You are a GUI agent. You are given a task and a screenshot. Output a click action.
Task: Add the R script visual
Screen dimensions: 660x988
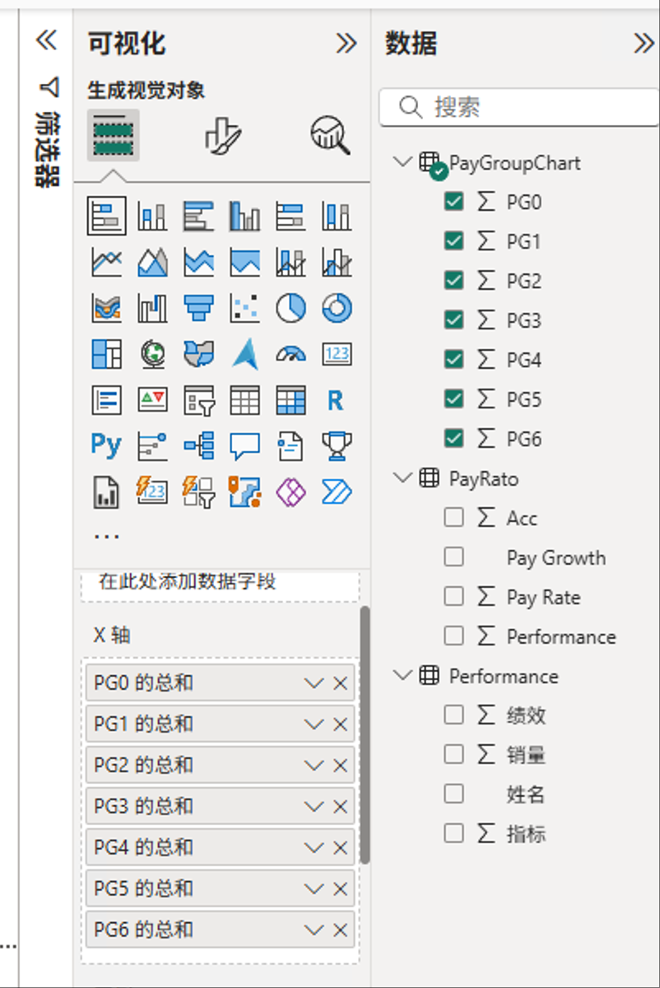pyautogui.click(x=335, y=401)
